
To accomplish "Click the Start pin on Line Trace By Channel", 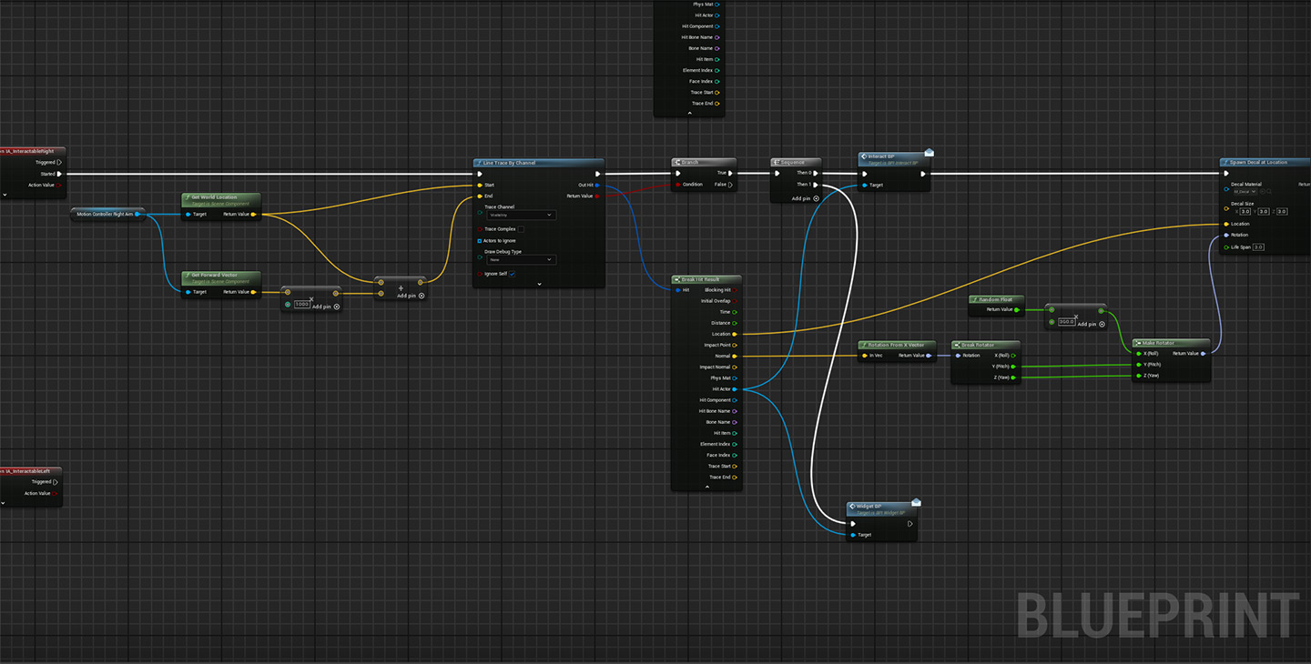I will pos(479,185).
